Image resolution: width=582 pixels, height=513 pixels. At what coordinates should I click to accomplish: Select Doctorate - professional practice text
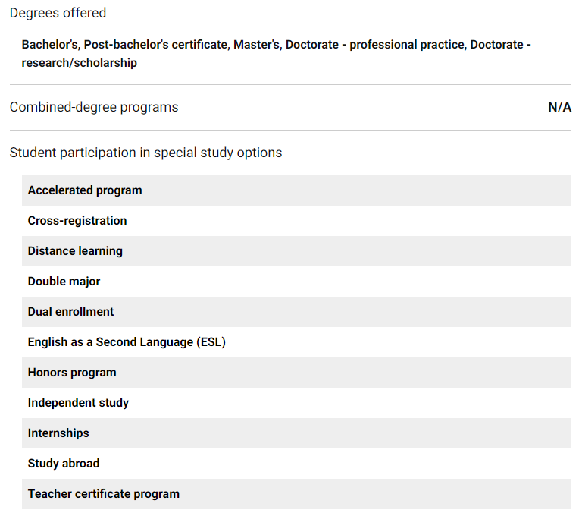(x=374, y=45)
